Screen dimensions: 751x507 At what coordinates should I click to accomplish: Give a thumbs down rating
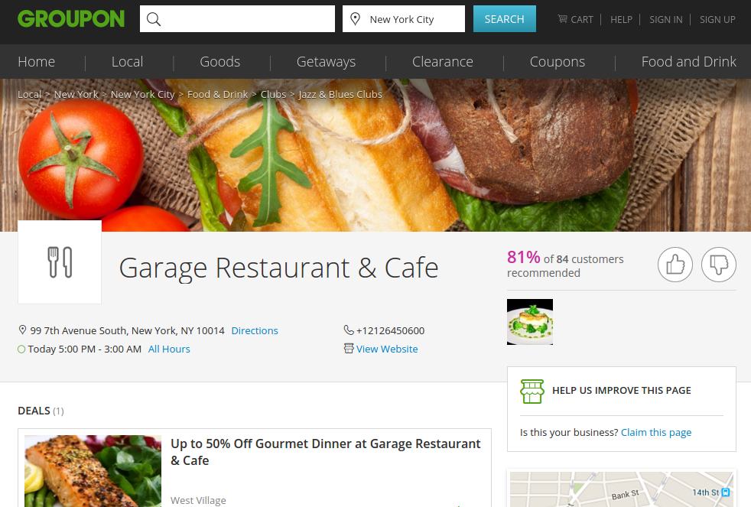[x=719, y=265]
